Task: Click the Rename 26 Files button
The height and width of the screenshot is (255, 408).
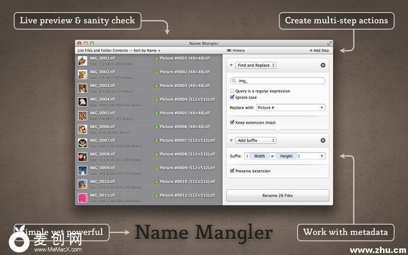Action: (277, 195)
